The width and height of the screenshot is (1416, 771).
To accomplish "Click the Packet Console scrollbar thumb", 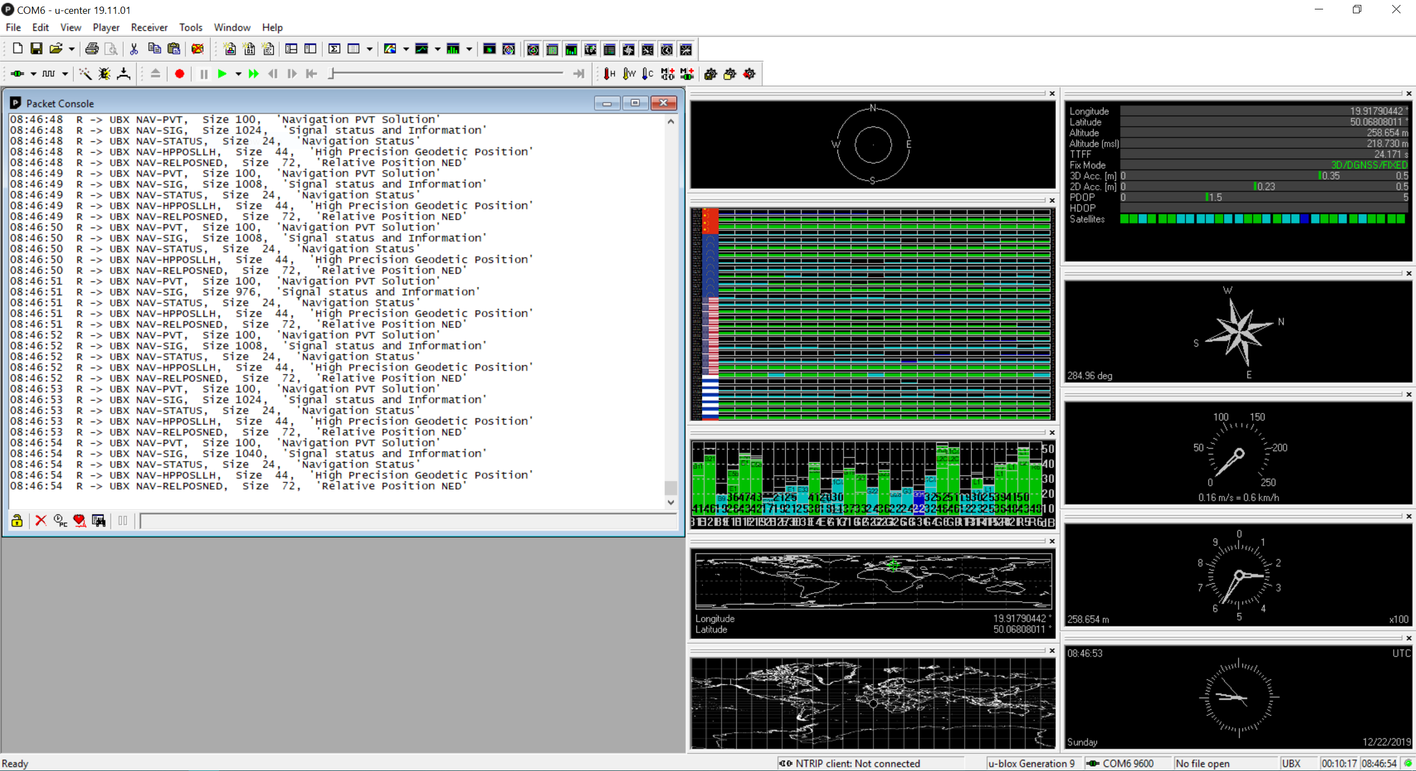I will point(670,488).
